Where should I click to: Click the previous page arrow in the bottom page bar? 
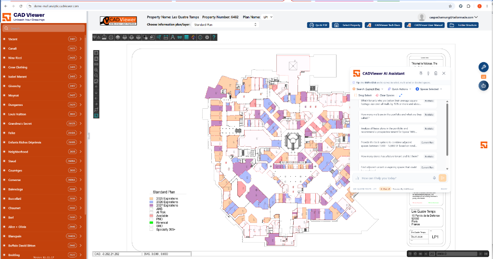point(426,254)
